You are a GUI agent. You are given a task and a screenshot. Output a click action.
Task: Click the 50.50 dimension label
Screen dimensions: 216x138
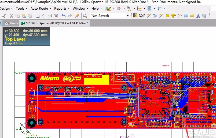pos(18,72)
